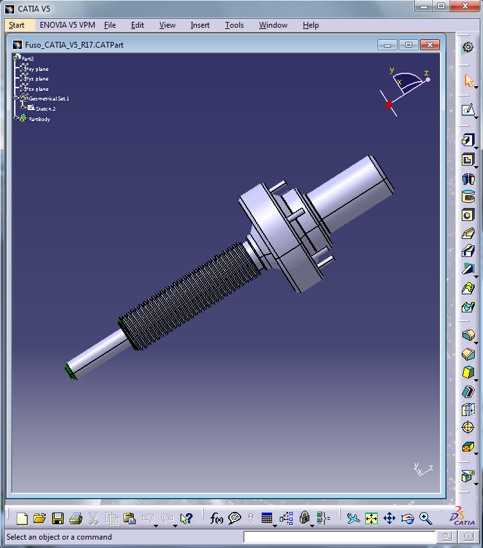
Task: Open the Formula f(x) tool
Action: coord(217,518)
